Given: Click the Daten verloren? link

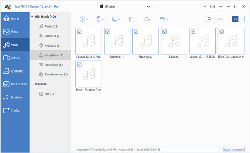Looking at the screenshot, I should tap(234, 150).
